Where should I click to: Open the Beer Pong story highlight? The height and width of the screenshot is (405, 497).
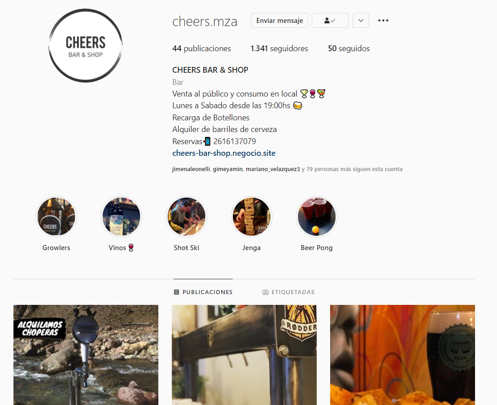tap(317, 217)
